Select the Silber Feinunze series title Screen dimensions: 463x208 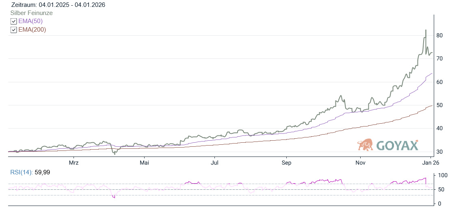[x=31, y=13]
